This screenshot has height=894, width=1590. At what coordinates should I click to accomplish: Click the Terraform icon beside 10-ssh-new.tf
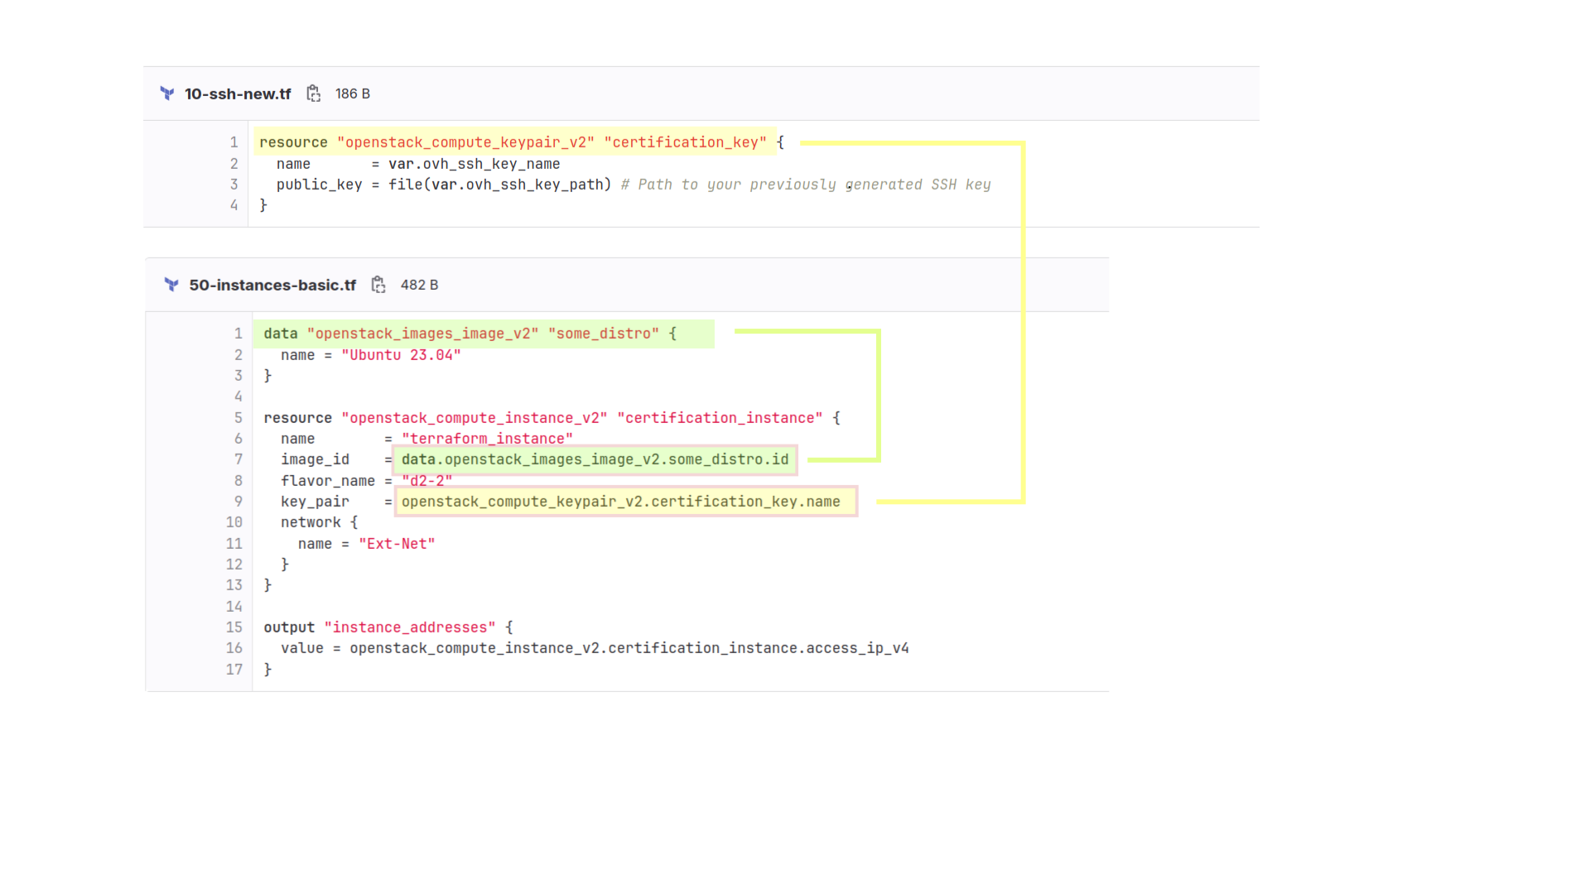click(x=167, y=94)
